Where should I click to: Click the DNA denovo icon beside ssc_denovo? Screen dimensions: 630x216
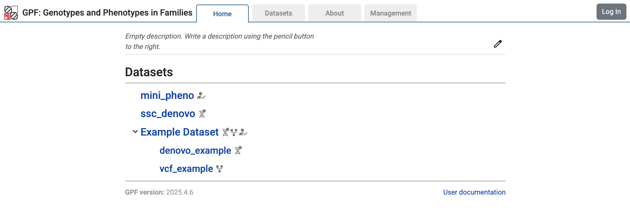(x=202, y=114)
